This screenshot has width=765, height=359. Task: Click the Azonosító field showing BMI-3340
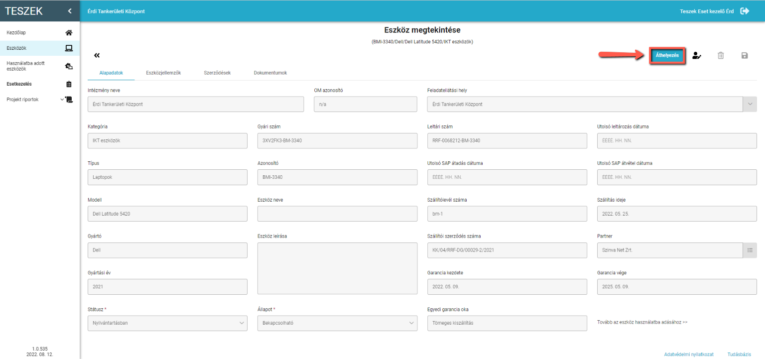pyautogui.click(x=337, y=177)
